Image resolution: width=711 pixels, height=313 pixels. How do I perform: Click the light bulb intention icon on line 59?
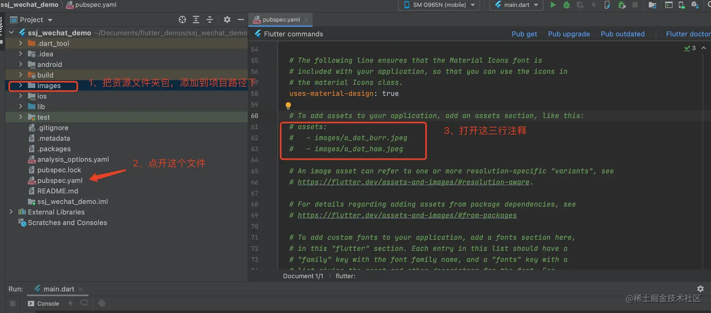(x=288, y=105)
